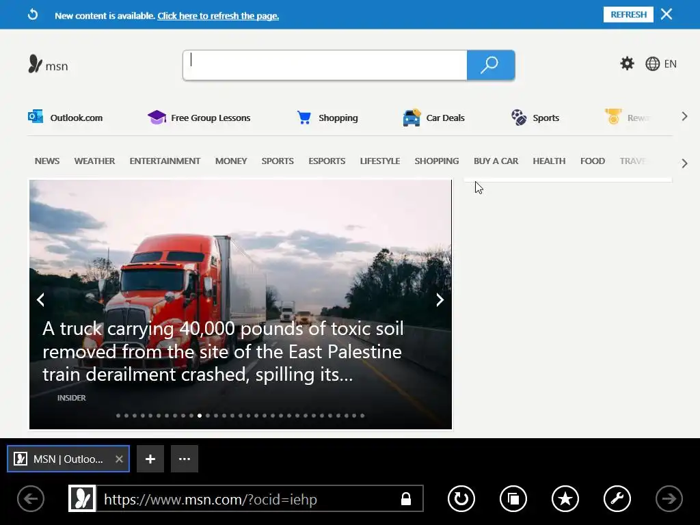Show the previous carousel story
700x525 pixels.
[x=40, y=299]
